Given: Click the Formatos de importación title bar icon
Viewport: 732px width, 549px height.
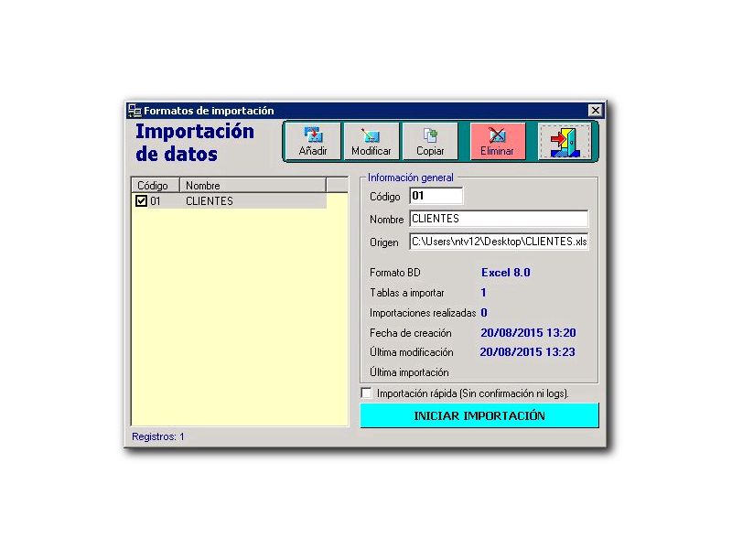Looking at the screenshot, I should click(135, 110).
